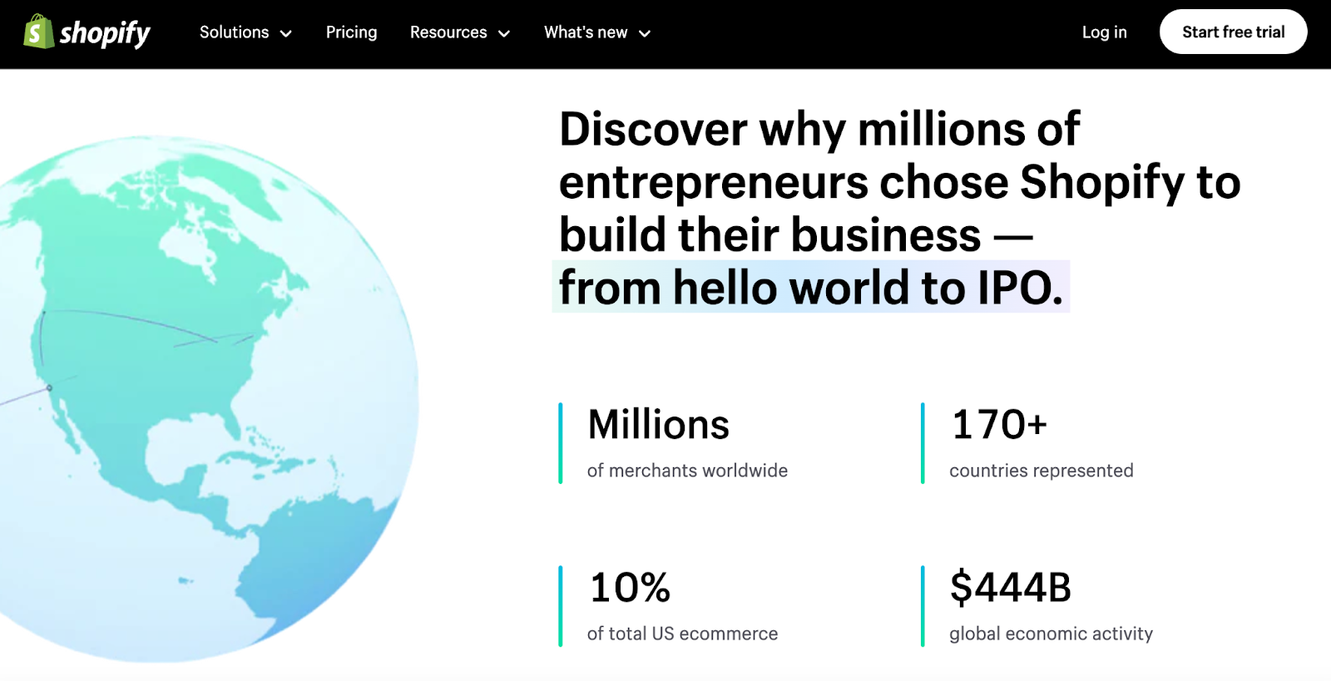Expand the chevron next to Solutions
This screenshot has width=1331, height=681.
click(x=286, y=34)
